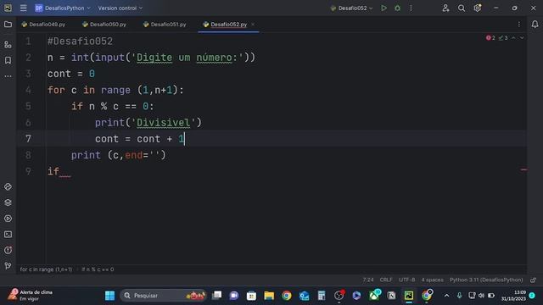Expand the DesafiosPython project dropdown
The image size is (543, 305).
(x=63, y=8)
